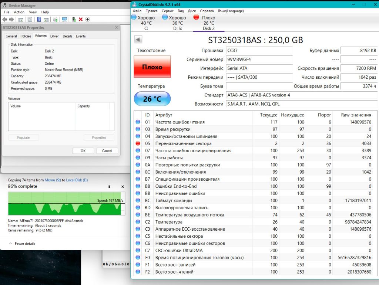Open Язык(Language) menu
Viewport: 379px width, 285px height.
pos(231,11)
